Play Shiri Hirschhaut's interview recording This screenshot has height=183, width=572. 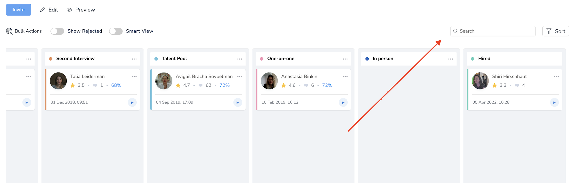click(x=554, y=102)
